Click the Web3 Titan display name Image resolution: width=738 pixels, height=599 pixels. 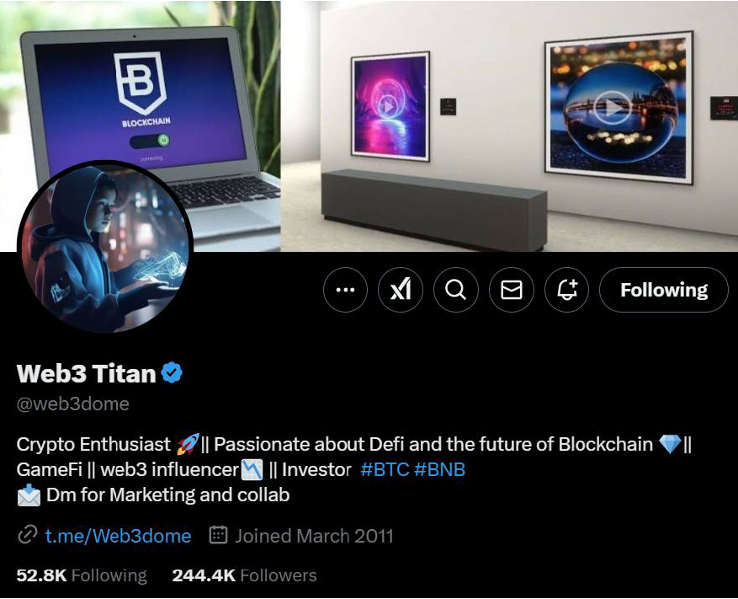click(86, 373)
